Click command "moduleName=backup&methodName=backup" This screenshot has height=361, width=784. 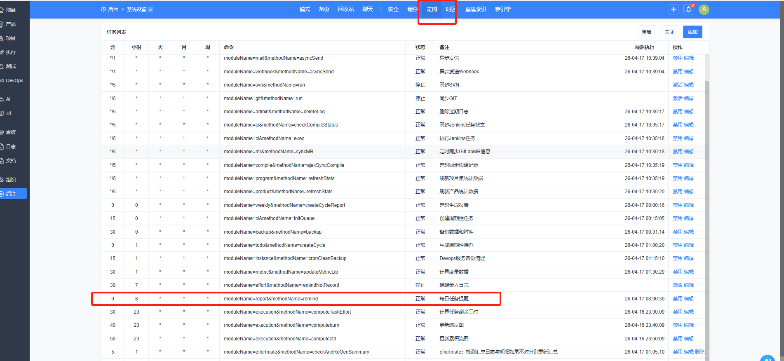pos(273,232)
